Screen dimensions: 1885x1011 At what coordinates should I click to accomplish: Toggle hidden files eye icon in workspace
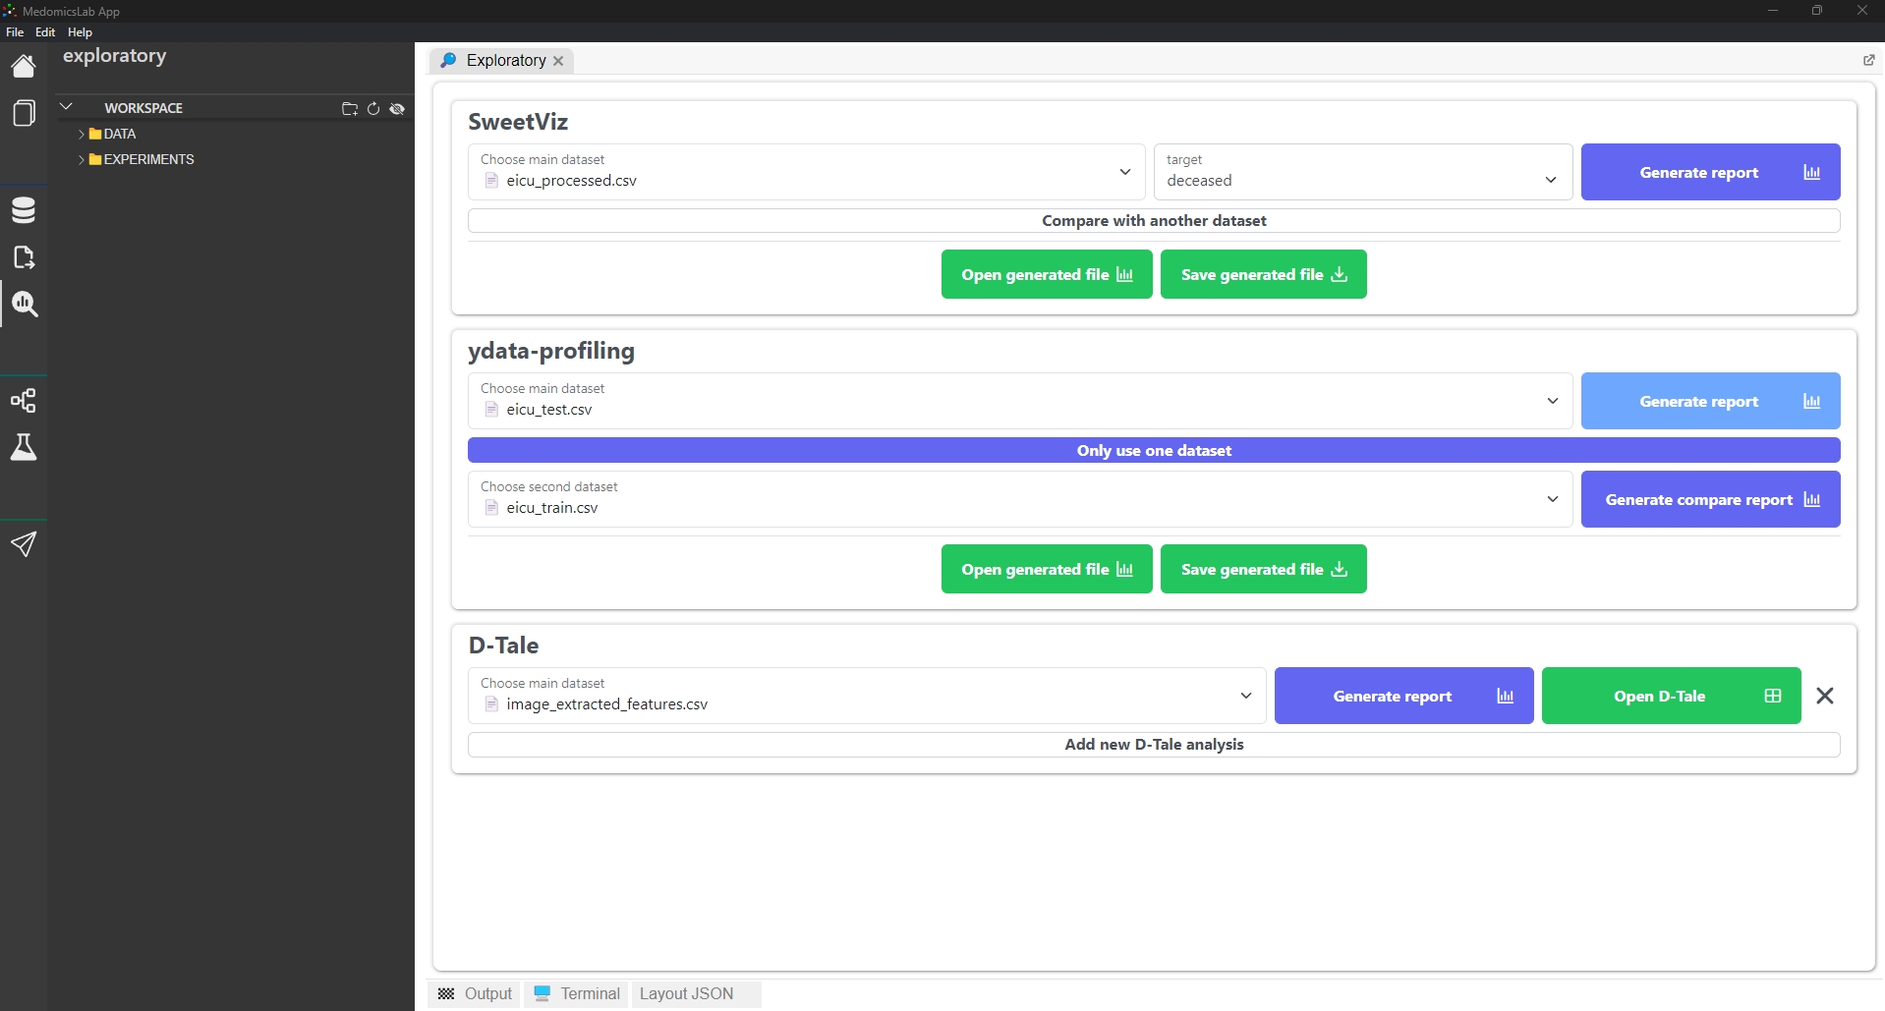(397, 109)
